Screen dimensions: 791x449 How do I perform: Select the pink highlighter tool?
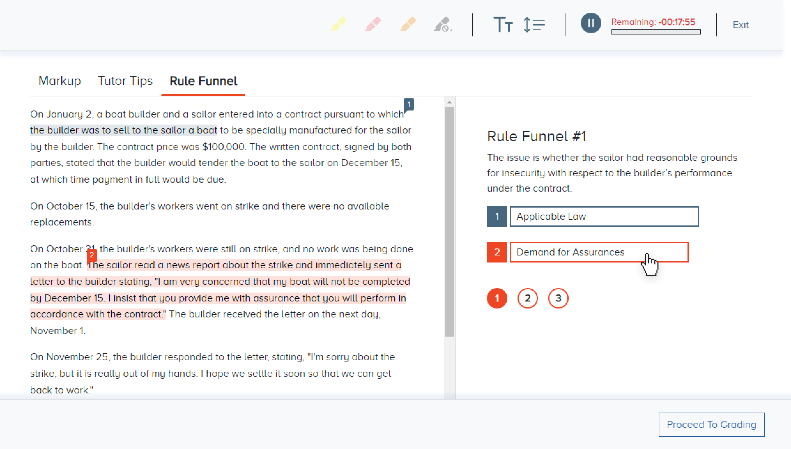(x=373, y=24)
